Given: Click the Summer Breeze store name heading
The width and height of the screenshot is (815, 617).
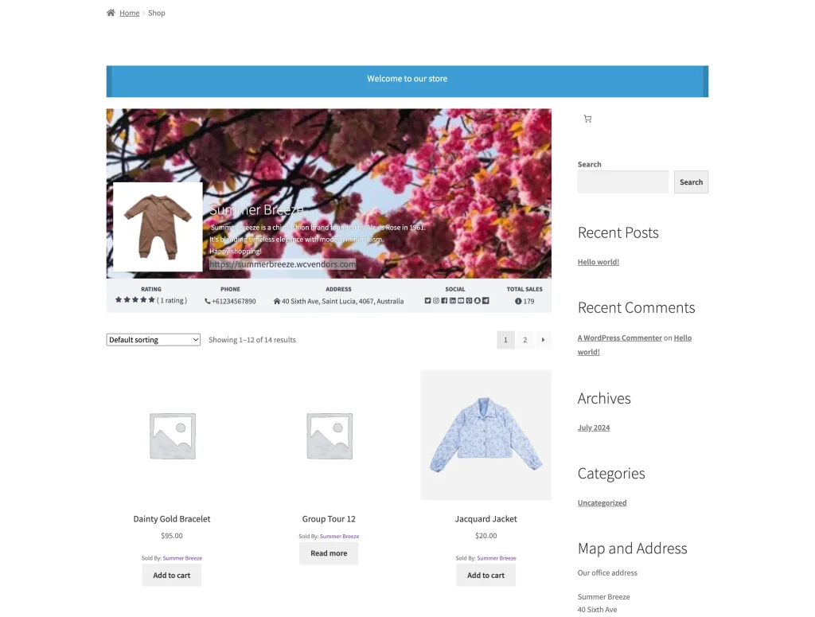Looking at the screenshot, I should tap(256, 210).
